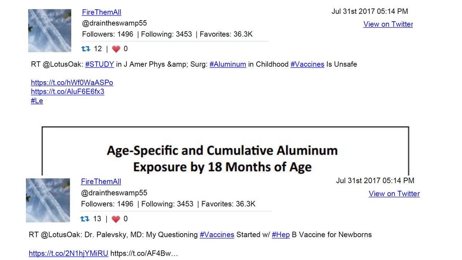
Task: Open the #Hep hashtag link
Action: [281, 235]
